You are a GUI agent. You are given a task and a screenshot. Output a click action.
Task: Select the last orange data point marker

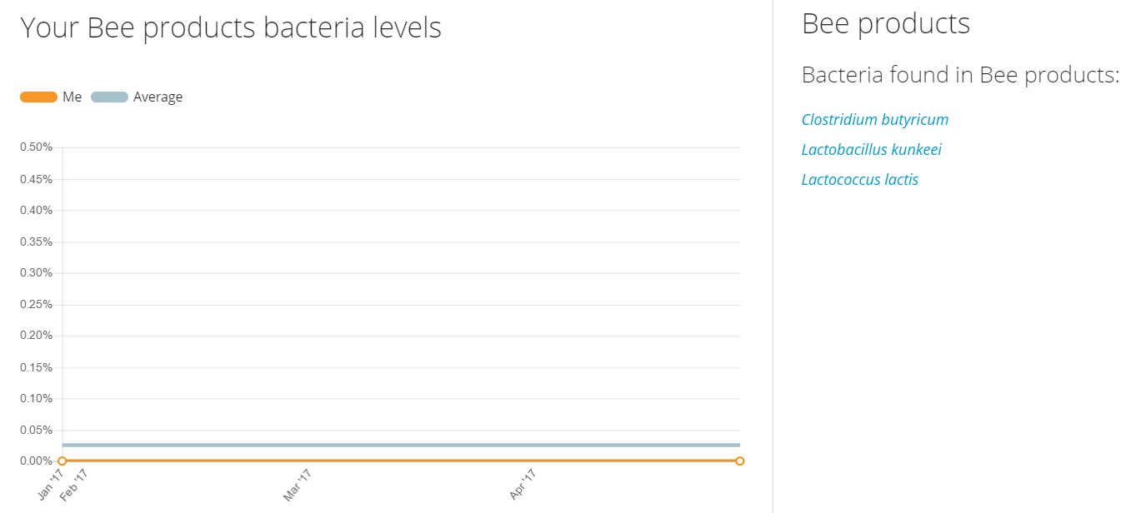(x=739, y=461)
